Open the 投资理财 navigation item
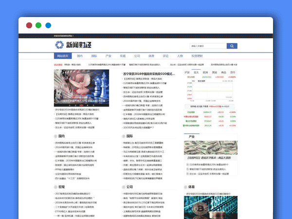This screenshot has width=292, height=219. pyautogui.click(x=198, y=56)
